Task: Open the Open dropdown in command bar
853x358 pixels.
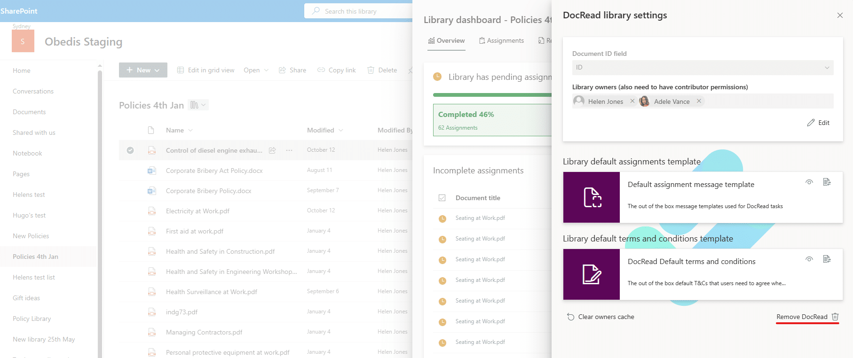Action: [x=256, y=70]
